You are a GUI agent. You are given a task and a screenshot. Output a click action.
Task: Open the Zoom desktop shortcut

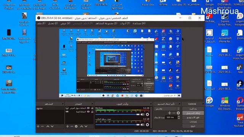[240, 35]
